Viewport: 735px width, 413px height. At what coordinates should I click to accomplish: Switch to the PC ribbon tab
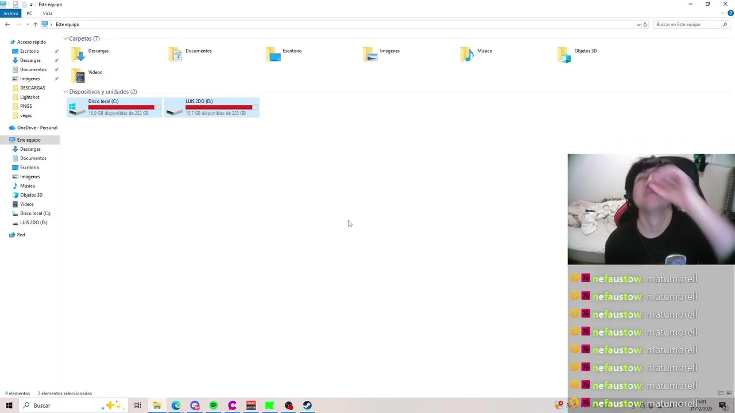[x=29, y=13]
